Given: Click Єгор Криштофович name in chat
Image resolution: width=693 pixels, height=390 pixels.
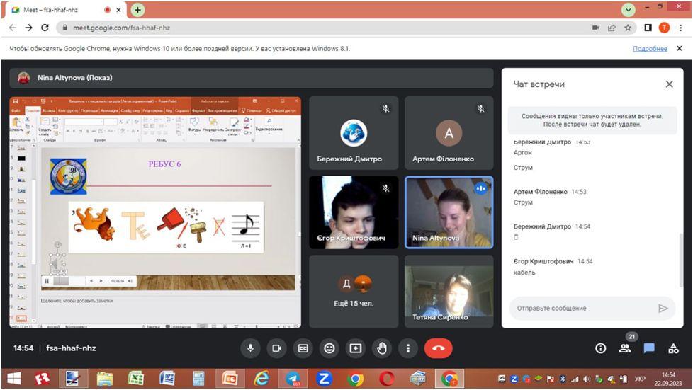Looking at the screenshot, I should (x=543, y=261).
